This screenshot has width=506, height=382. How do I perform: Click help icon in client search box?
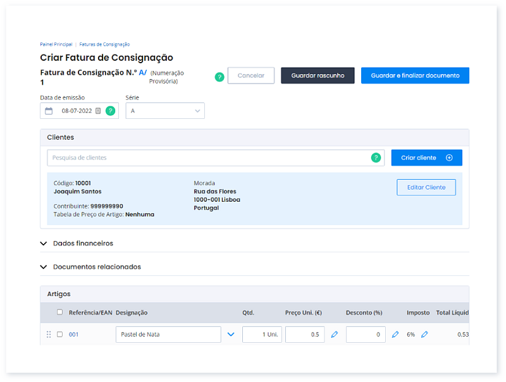[376, 157]
